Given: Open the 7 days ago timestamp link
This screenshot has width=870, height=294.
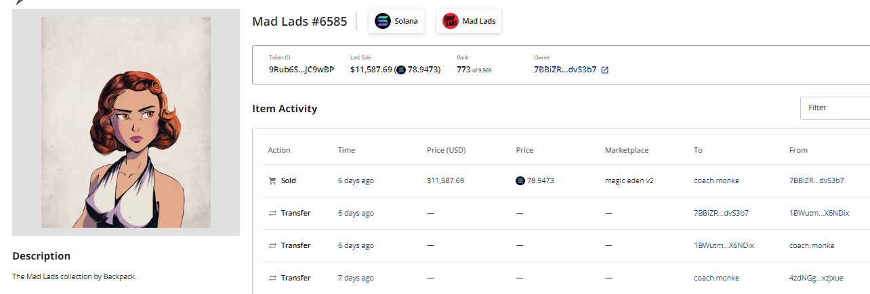Looking at the screenshot, I should (356, 278).
